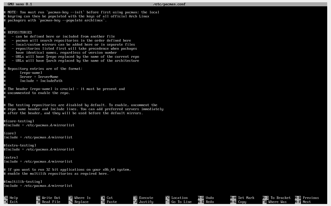Image resolution: width=331 pixels, height=206 pixels.
Task: Click the Copy shortcut label
Action: pyautogui.click(x=242, y=202)
